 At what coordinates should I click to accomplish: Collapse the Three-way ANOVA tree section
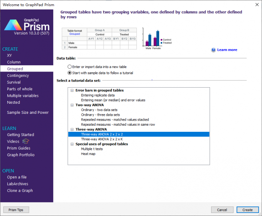click(72, 130)
